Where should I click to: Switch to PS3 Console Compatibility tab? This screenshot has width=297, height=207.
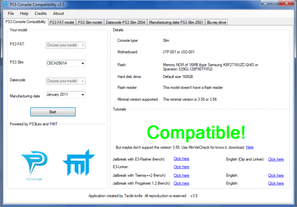click(26, 22)
